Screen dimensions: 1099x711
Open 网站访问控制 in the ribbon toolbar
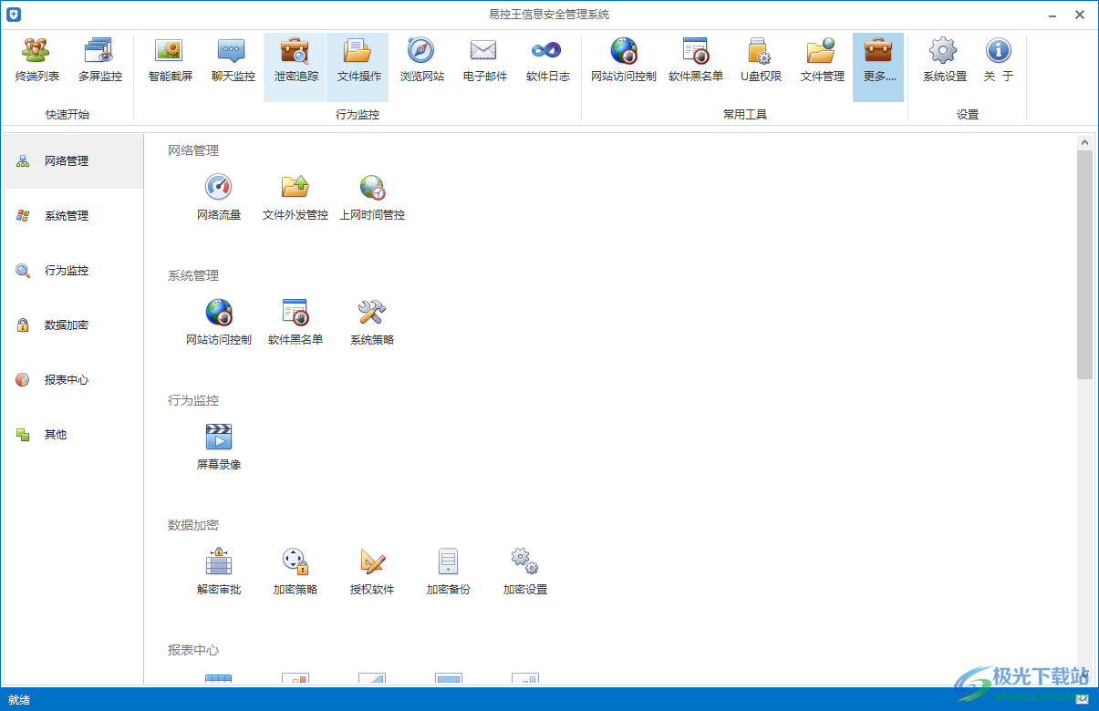[624, 61]
